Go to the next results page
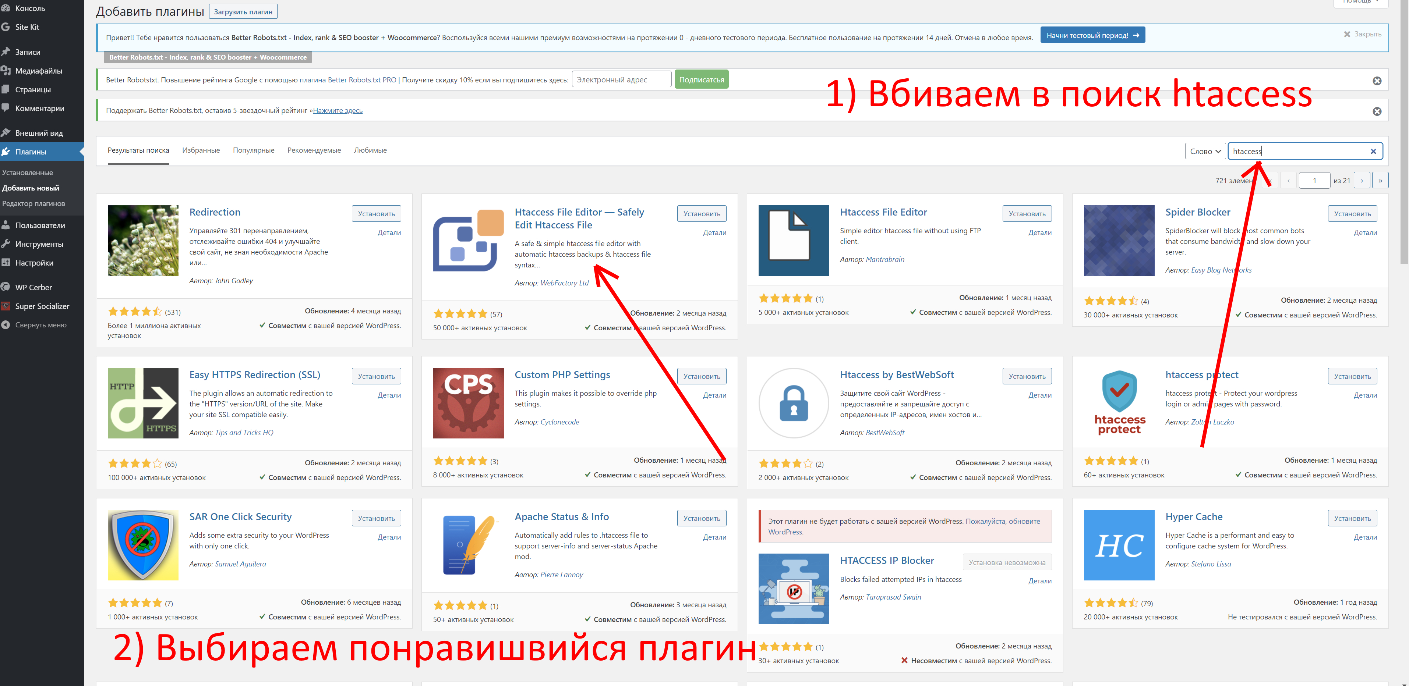 1362,180
